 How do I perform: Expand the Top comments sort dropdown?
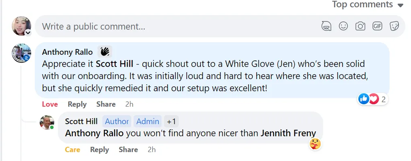click(x=368, y=4)
